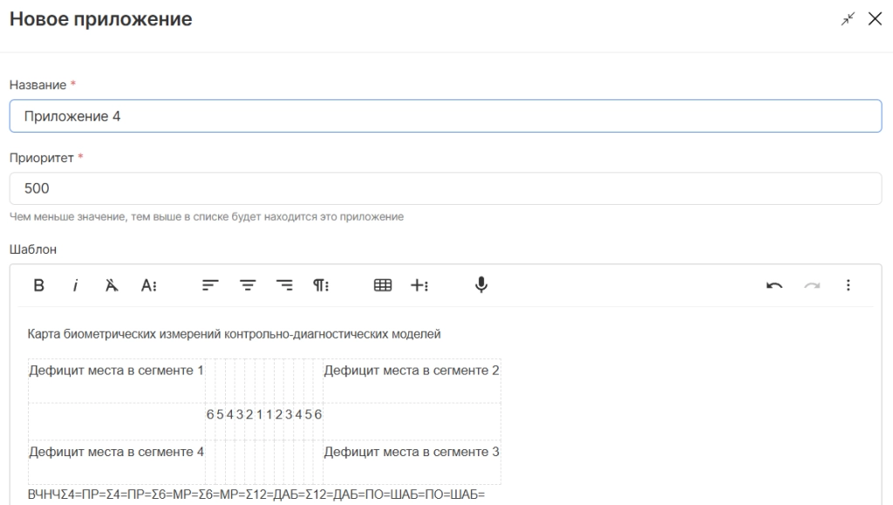Viewport: 893px width, 505px height.
Task: Undo the last editor change
Action: tap(774, 285)
